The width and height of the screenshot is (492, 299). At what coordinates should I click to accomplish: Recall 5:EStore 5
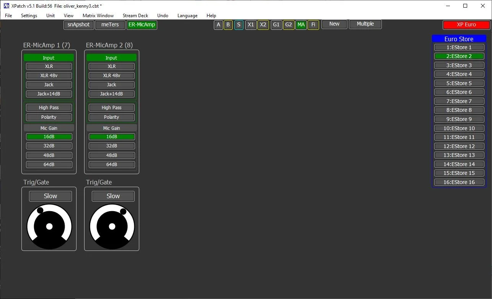tap(459, 83)
